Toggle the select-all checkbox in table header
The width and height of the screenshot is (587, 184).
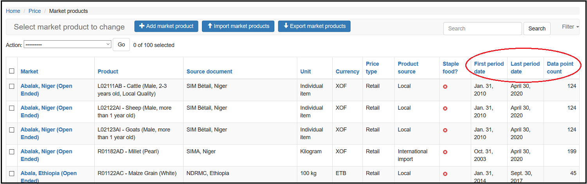(x=12, y=71)
